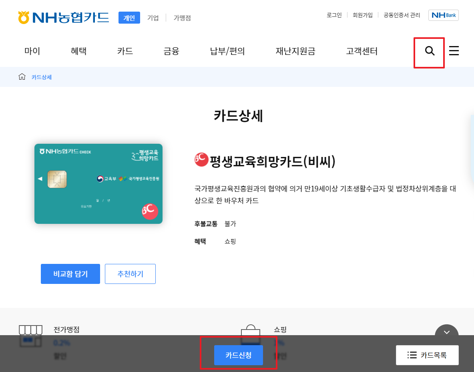Open the 마이 menu
Viewport: 474px width, 372px height.
[x=32, y=51]
